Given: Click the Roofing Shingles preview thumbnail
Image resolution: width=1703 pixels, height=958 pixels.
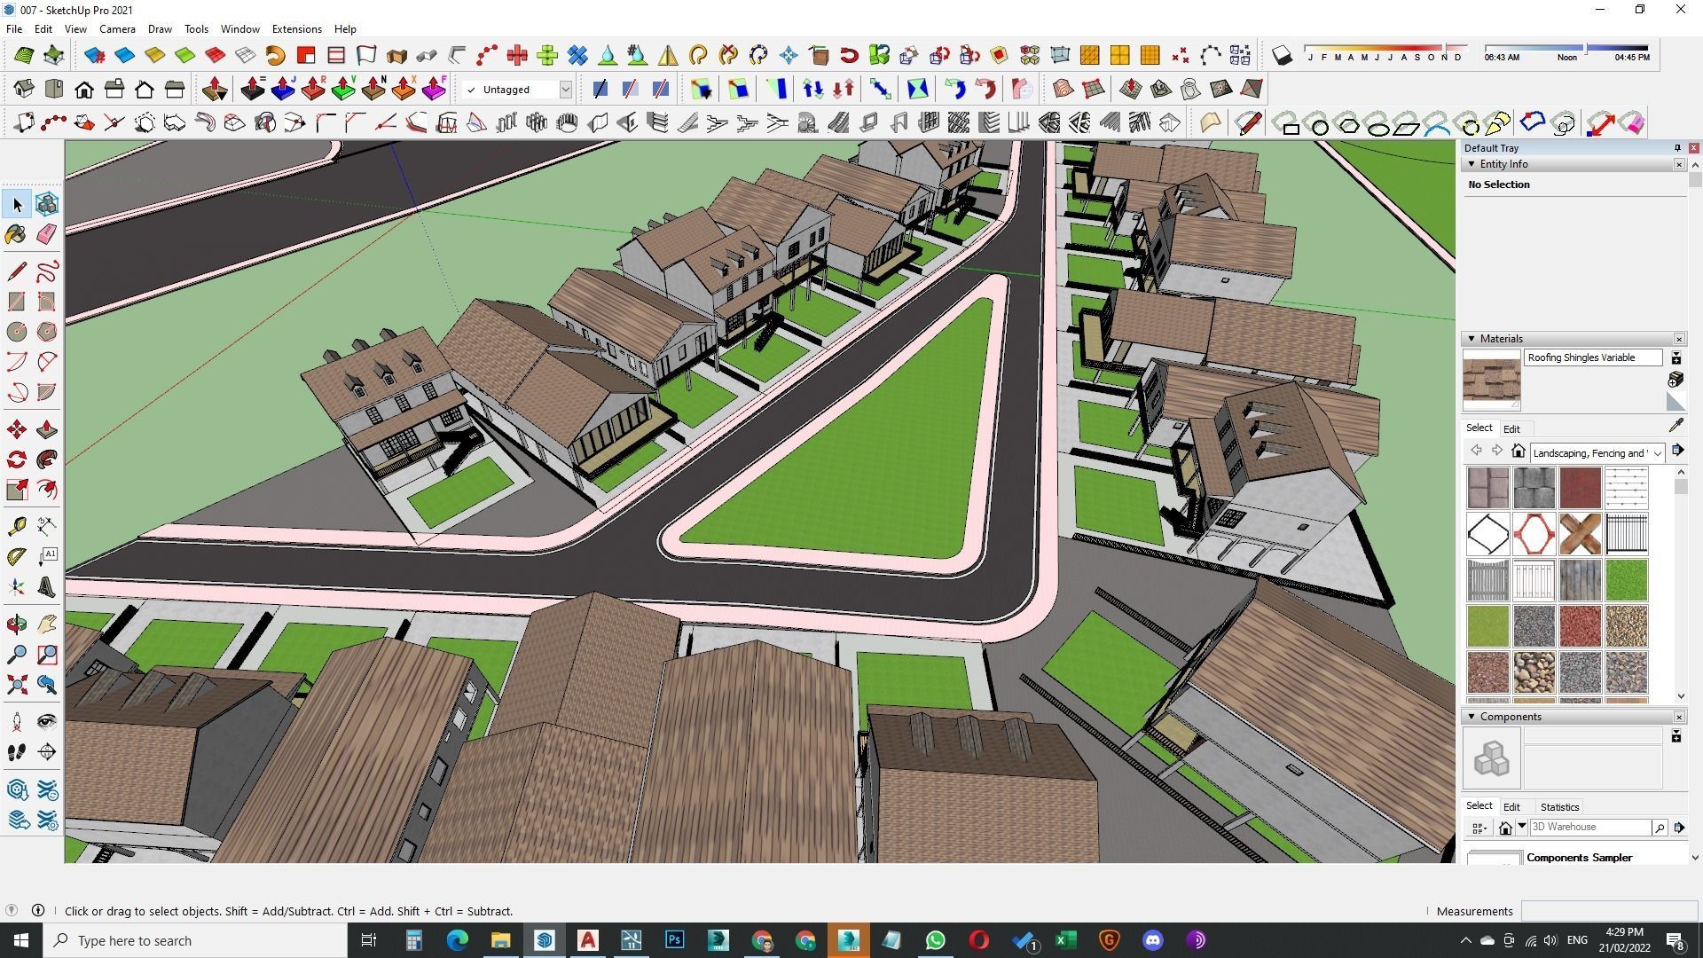Looking at the screenshot, I should [x=1491, y=381].
